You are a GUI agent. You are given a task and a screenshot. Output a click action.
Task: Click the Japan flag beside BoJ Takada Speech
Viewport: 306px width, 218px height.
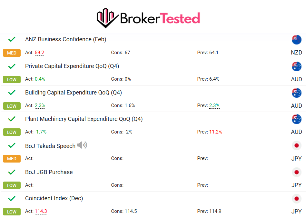296,145
